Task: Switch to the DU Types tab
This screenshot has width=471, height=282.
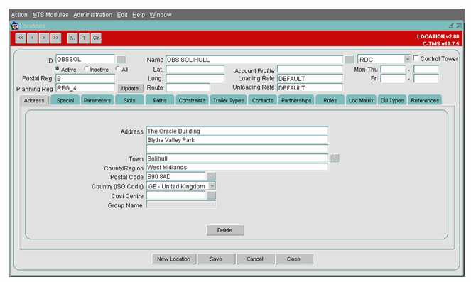Action: pos(392,100)
